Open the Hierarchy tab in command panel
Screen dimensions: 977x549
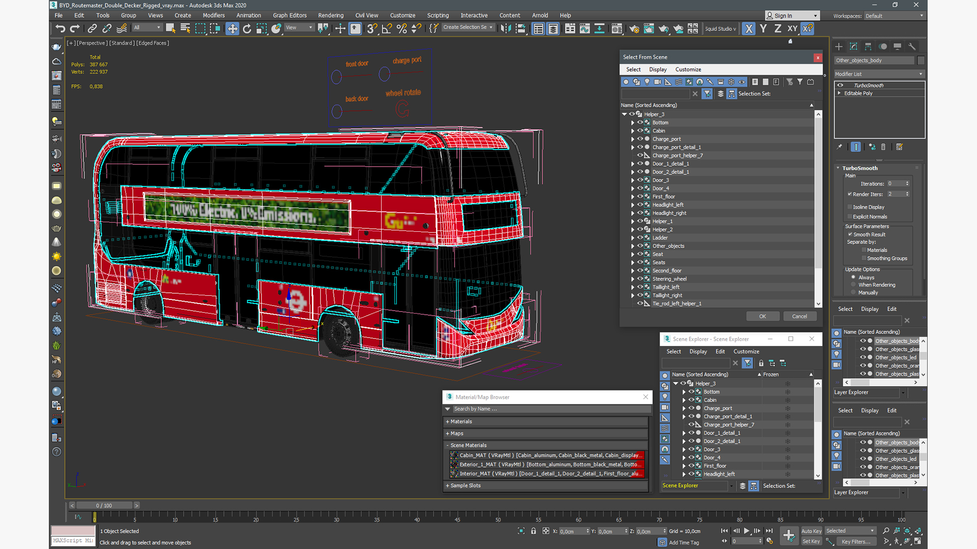click(x=868, y=47)
